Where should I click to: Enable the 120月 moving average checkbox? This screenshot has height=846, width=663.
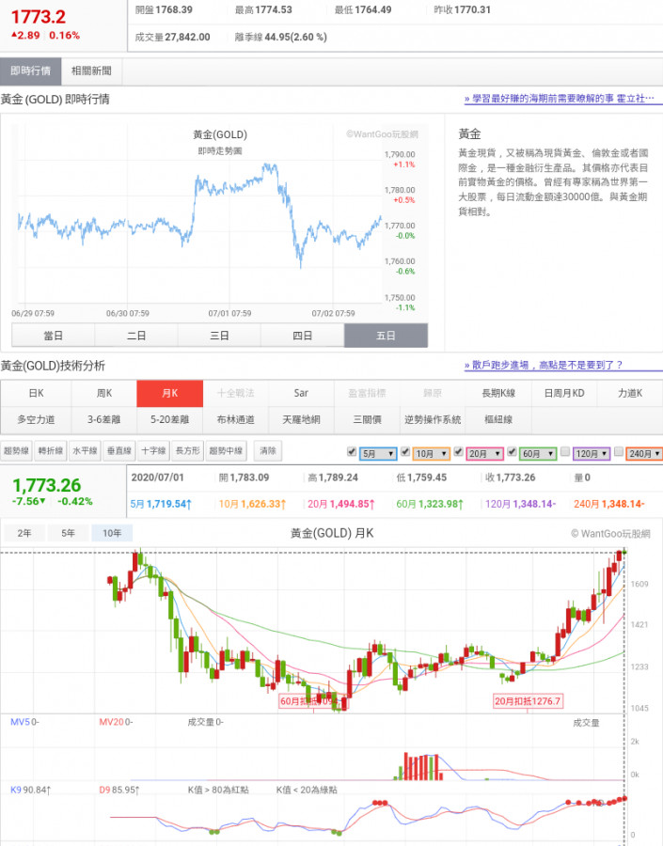coord(565,451)
